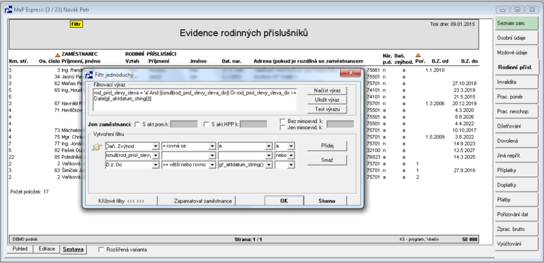
Task: Open the Platby side tab
Action: pos(516,200)
